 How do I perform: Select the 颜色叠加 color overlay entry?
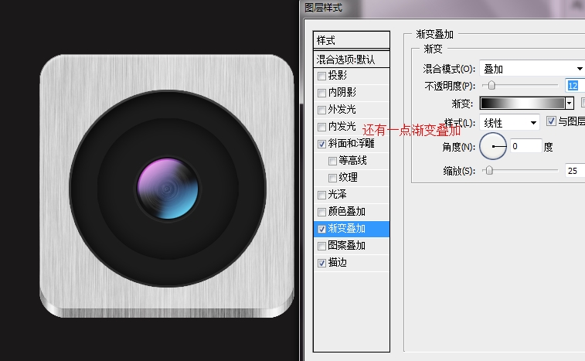click(x=347, y=212)
